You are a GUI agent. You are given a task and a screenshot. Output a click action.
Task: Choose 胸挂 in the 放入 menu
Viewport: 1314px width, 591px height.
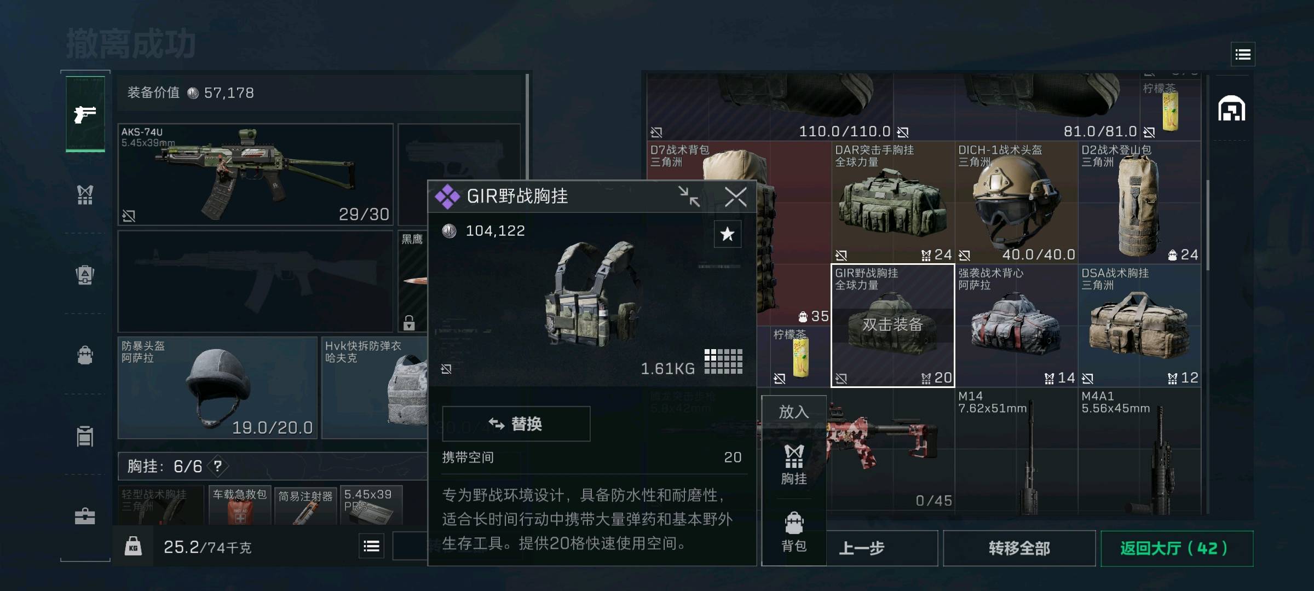[794, 464]
